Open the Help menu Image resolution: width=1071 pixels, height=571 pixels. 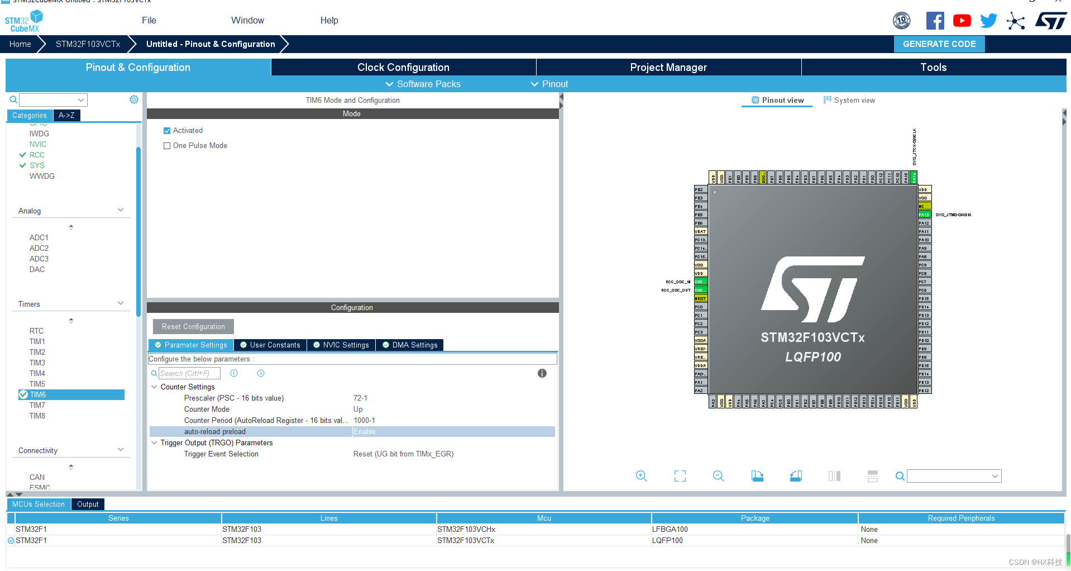pos(329,21)
